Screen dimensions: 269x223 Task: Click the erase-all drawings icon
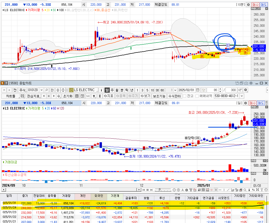(237, 190)
